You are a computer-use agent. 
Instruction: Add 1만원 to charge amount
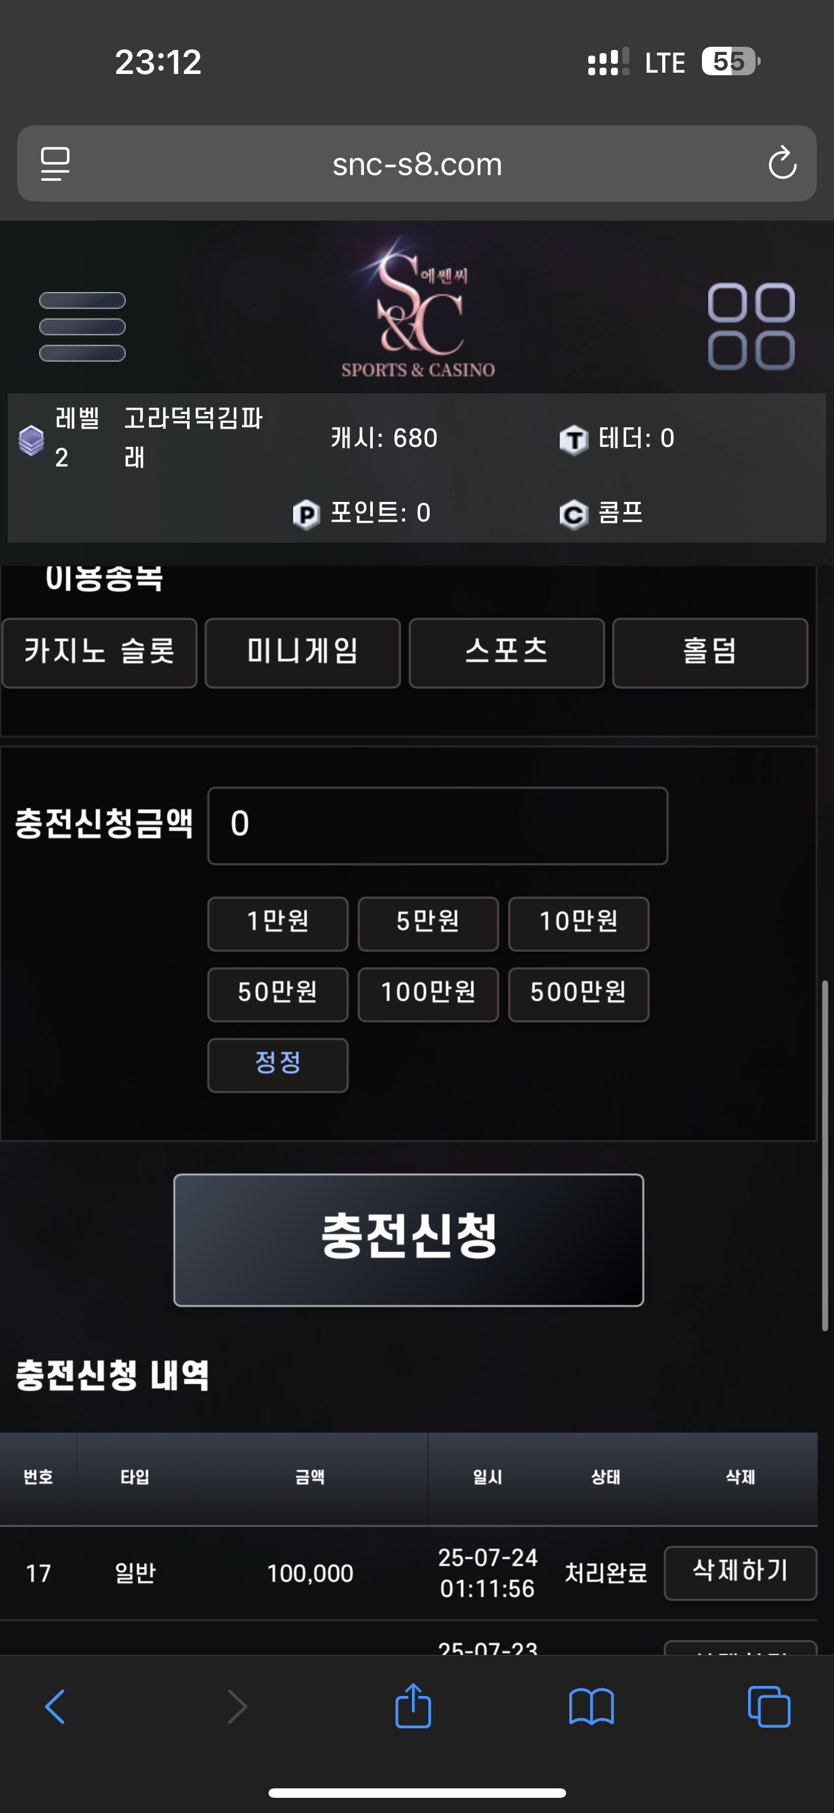(278, 924)
